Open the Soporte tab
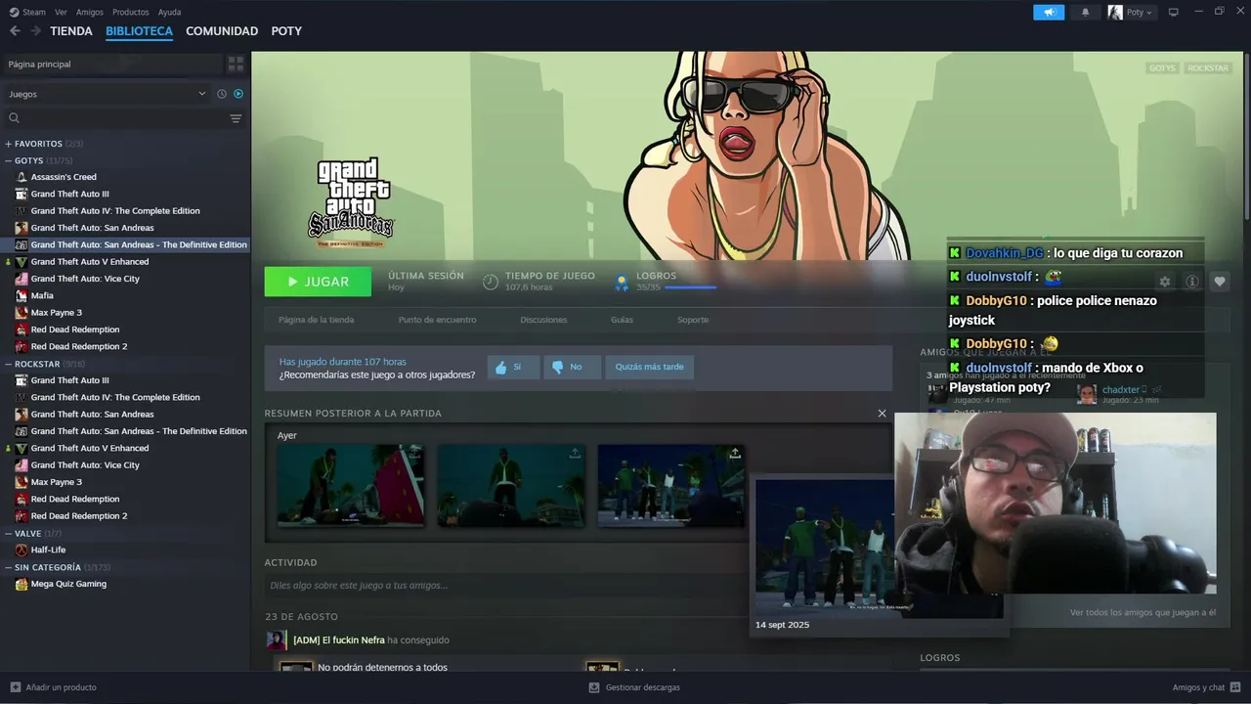The height and width of the screenshot is (704, 1251). (693, 320)
